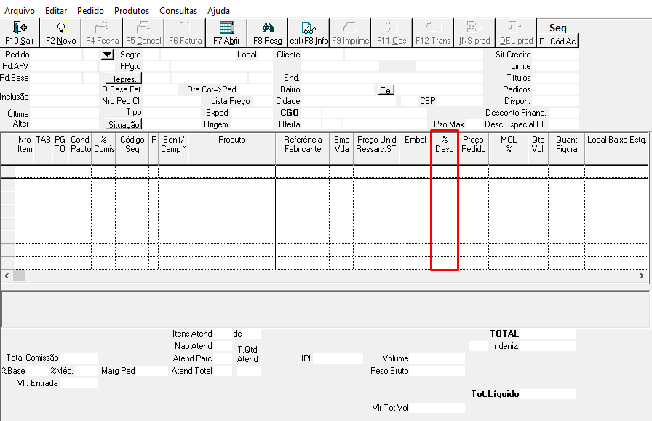Click the IPI field

coord(338,358)
